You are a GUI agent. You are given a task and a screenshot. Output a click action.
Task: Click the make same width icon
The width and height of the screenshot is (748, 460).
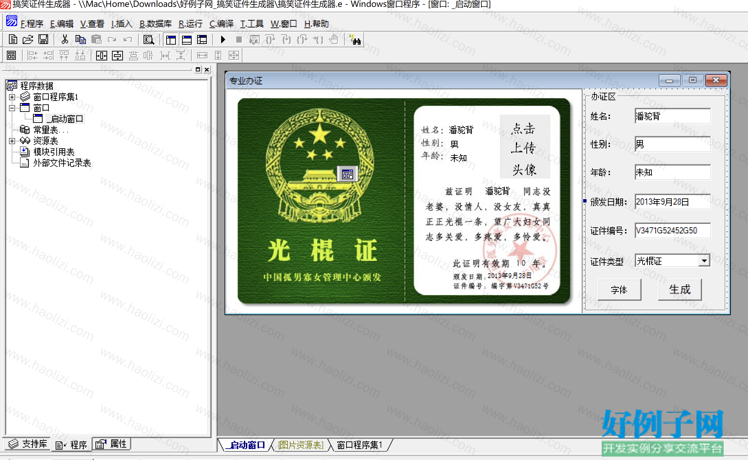tap(202, 56)
